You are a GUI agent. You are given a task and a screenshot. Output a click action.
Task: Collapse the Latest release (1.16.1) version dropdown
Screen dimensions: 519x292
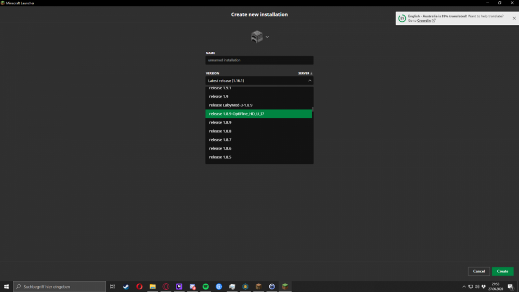[259, 81]
